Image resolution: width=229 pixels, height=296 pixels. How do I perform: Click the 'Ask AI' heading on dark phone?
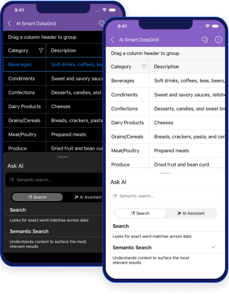[16, 166]
